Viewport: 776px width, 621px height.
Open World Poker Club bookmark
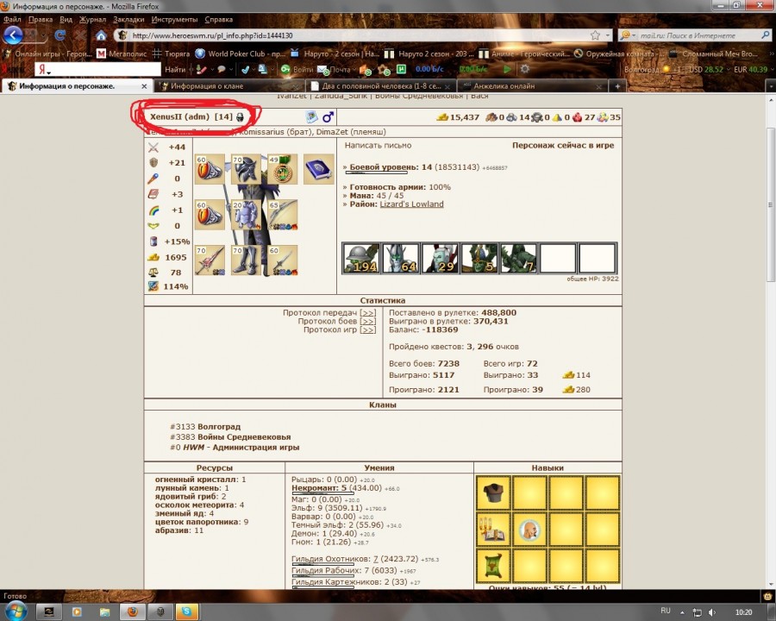(240, 53)
